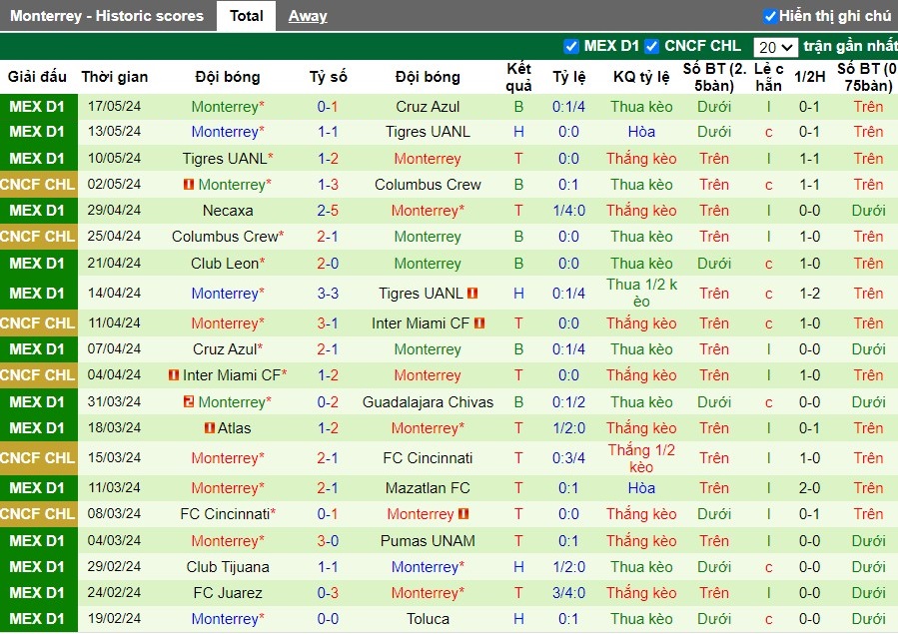Click red card icon beside Inter Miami CF on 11/04/24
Screen dimensions: 898x634
coord(479,322)
